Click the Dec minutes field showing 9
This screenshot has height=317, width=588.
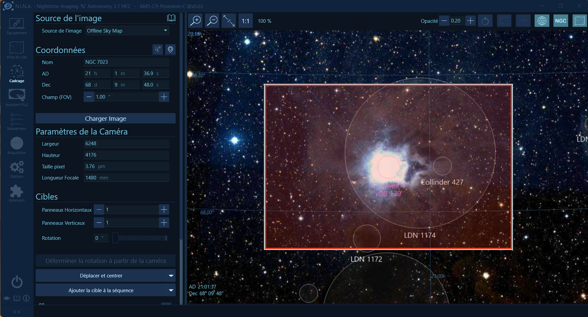(x=126, y=85)
